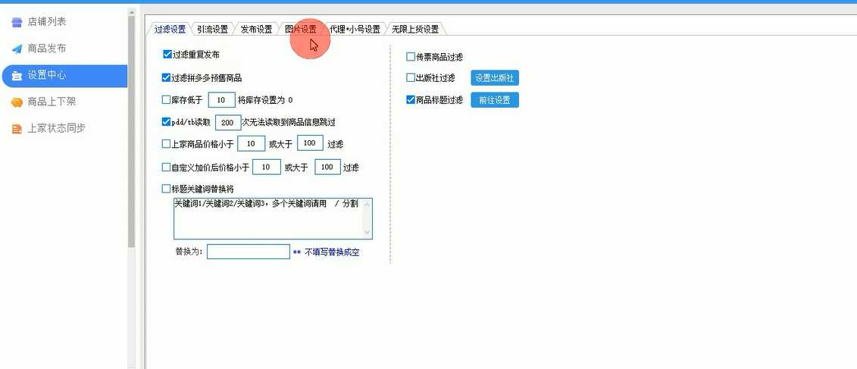
Task: Select the 无限上货设置 tab
Action: pyautogui.click(x=414, y=30)
